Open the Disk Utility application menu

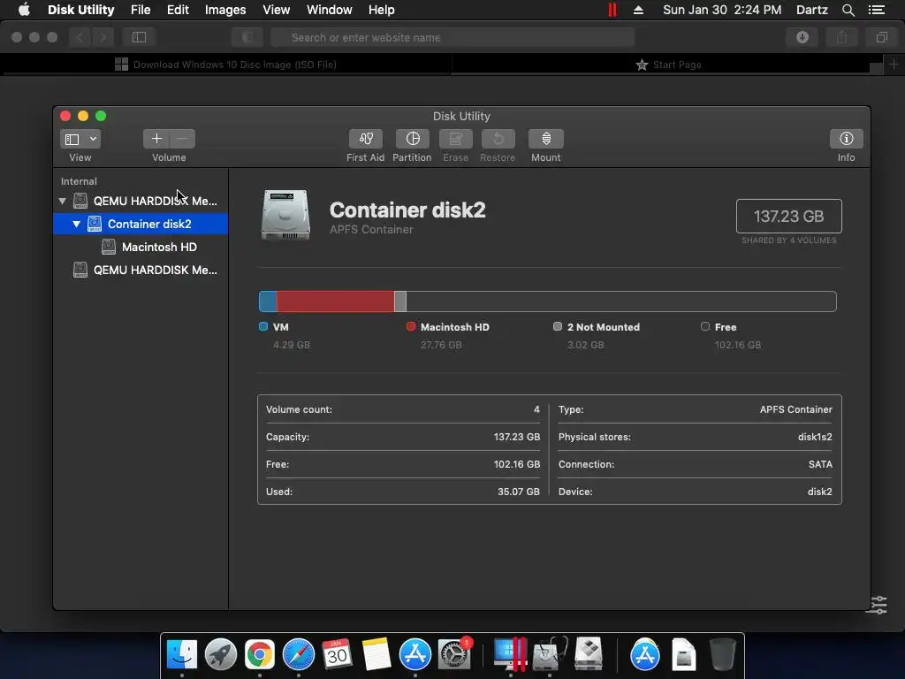(80, 10)
